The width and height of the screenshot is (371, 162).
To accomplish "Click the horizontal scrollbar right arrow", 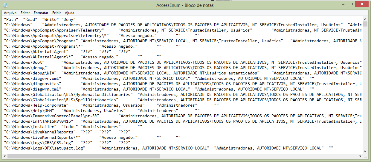I will [x=360, y=156].
